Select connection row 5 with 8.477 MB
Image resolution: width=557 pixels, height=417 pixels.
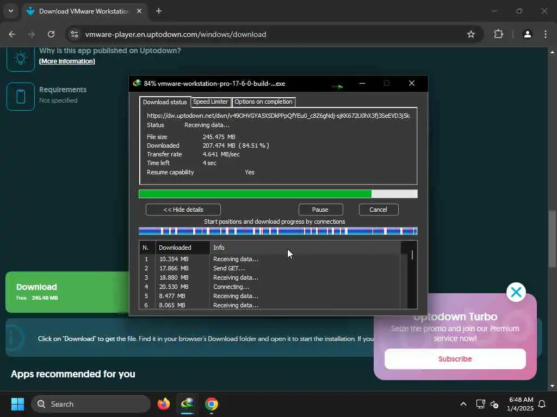(x=270, y=296)
